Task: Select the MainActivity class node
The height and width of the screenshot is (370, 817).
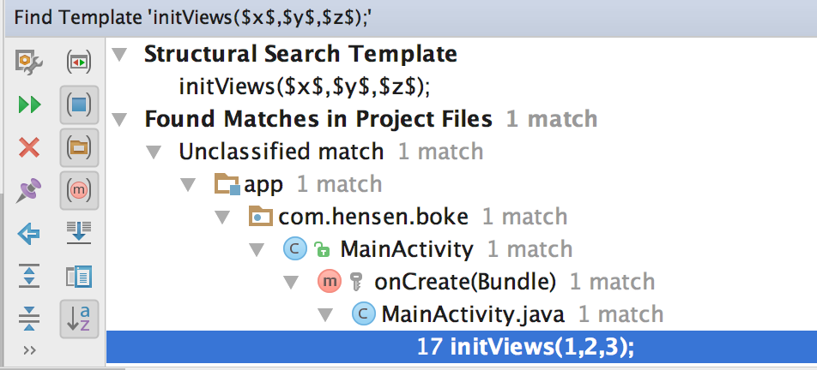Action: [407, 249]
